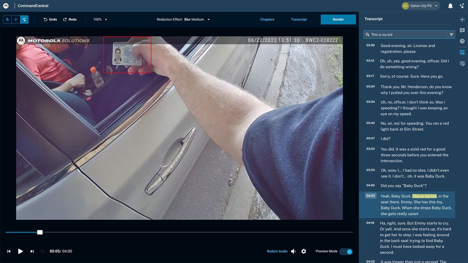
Task: Toggle the Undo action
Action: coord(50,19)
